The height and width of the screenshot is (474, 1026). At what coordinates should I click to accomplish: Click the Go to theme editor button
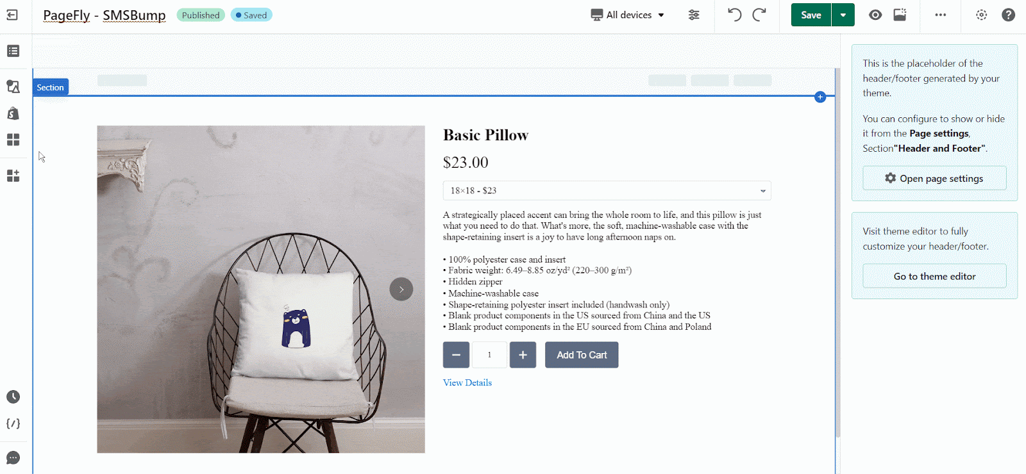tap(934, 276)
